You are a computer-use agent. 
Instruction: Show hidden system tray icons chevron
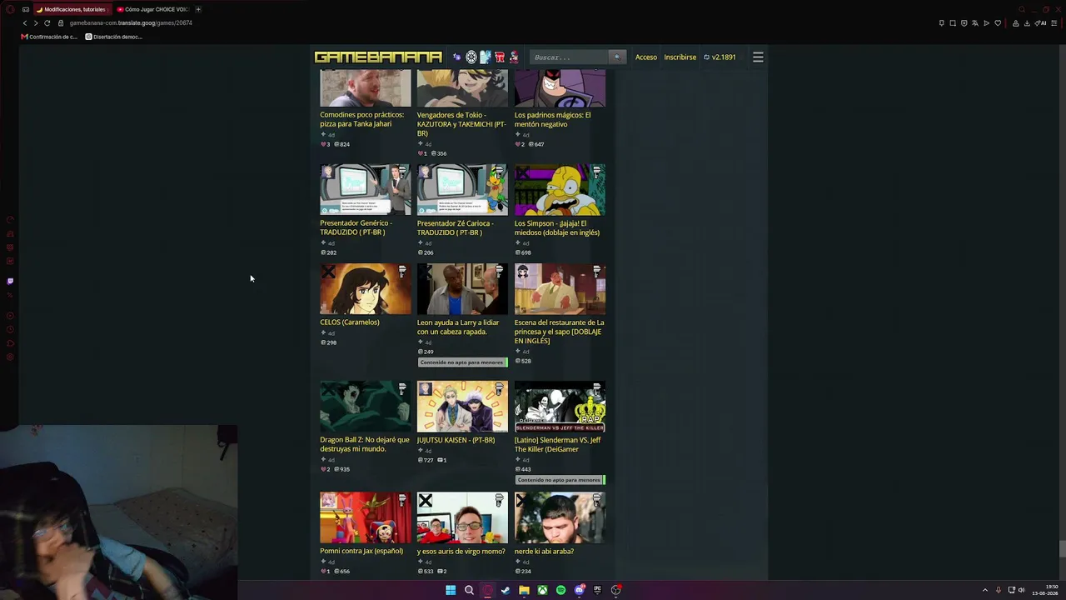click(x=984, y=590)
